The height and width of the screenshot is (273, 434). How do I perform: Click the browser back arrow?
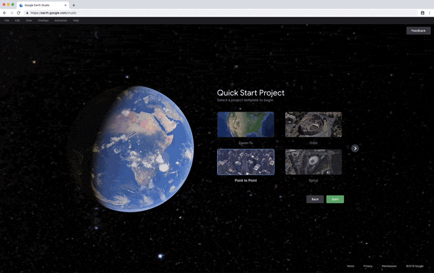(4, 13)
